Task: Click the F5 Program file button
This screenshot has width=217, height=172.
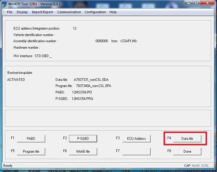Action: click(31, 151)
